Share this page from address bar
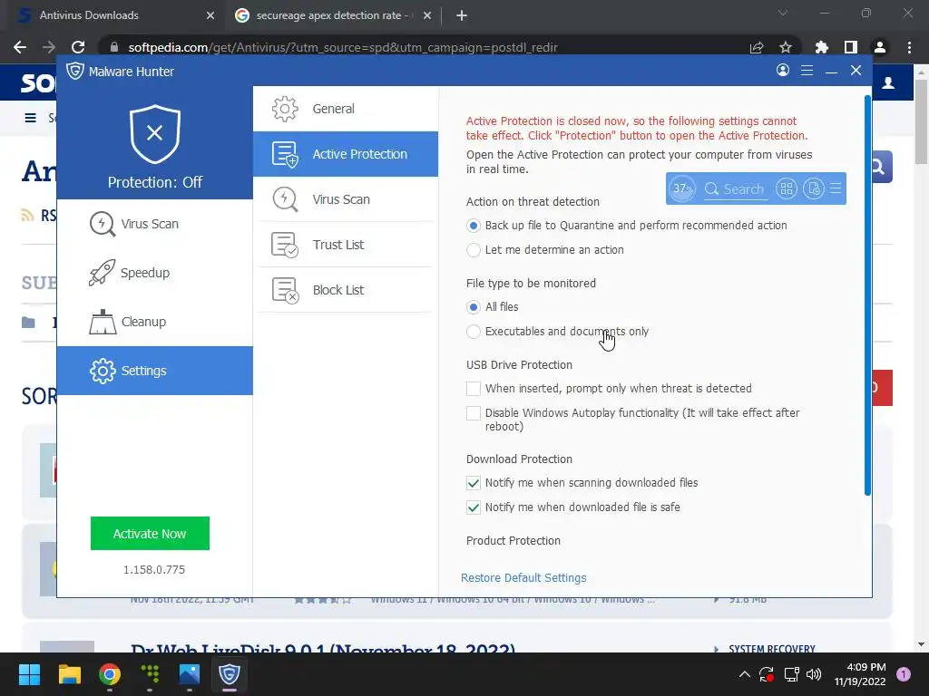The width and height of the screenshot is (929, 696). click(x=756, y=47)
